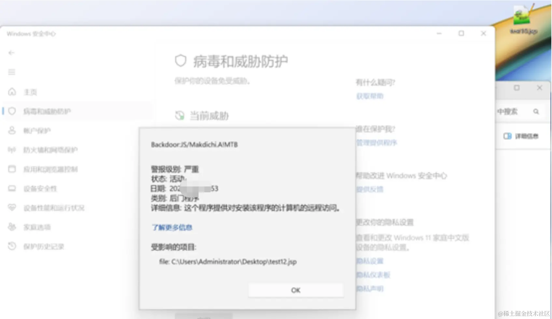Click the affected file path test12.jsp
552x319 pixels.
click(x=228, y=262)
